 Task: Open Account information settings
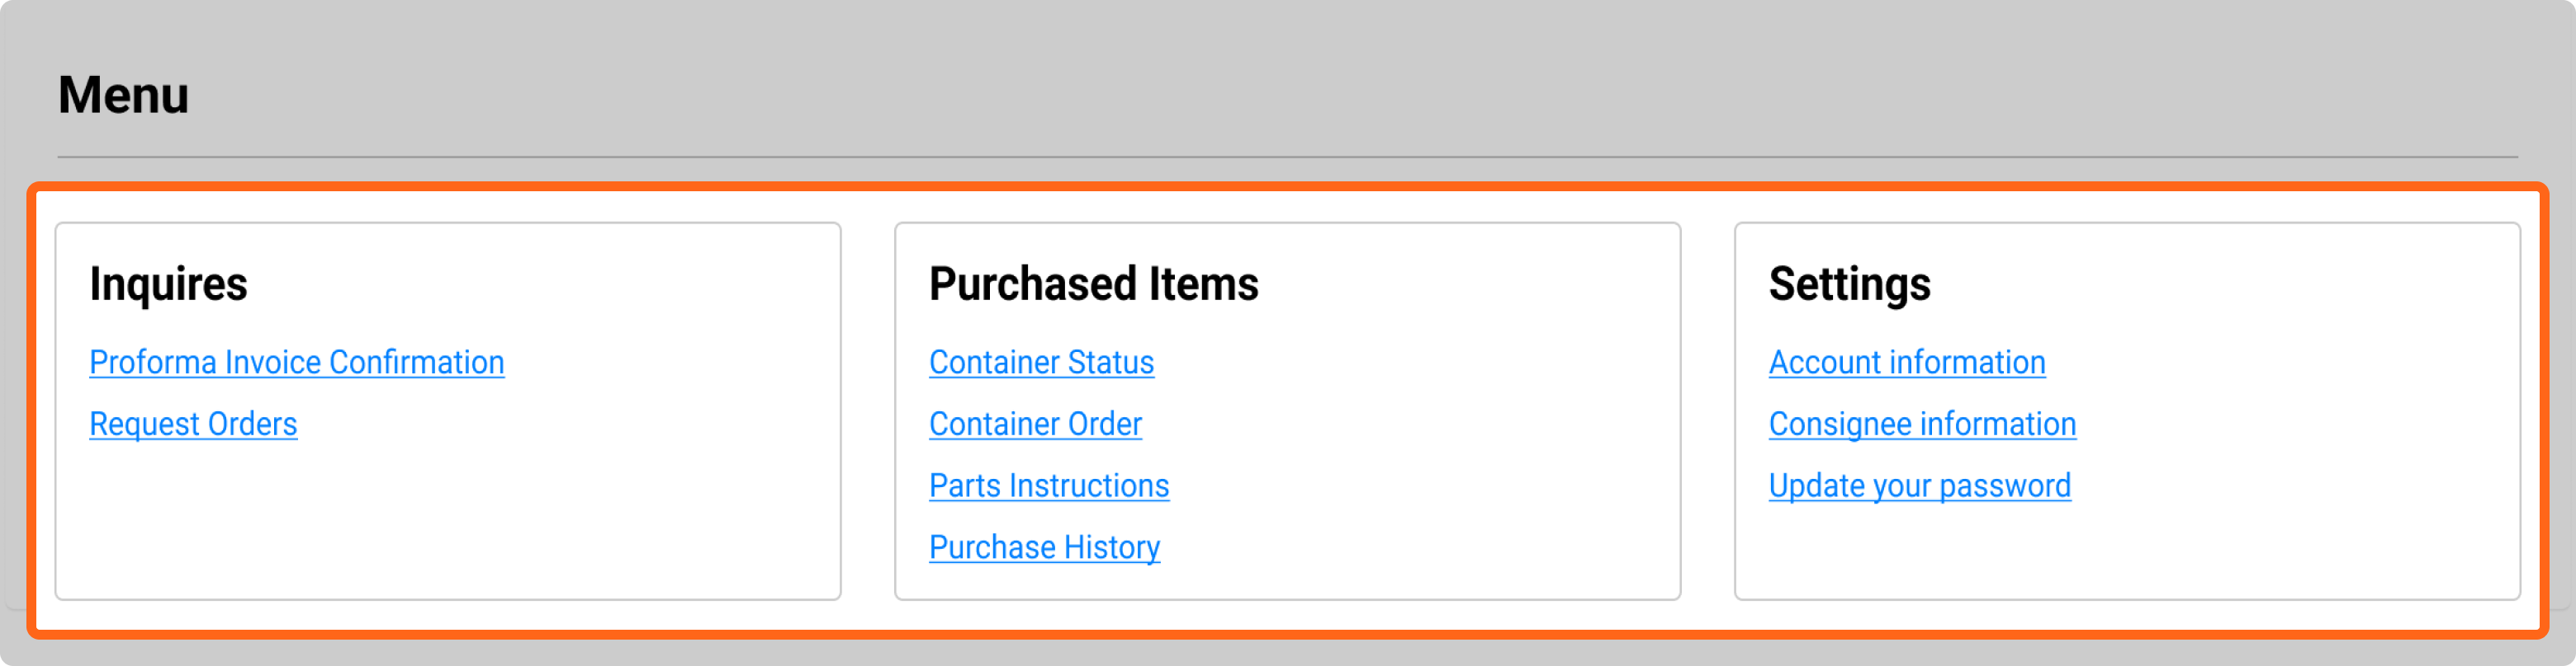1907,363
